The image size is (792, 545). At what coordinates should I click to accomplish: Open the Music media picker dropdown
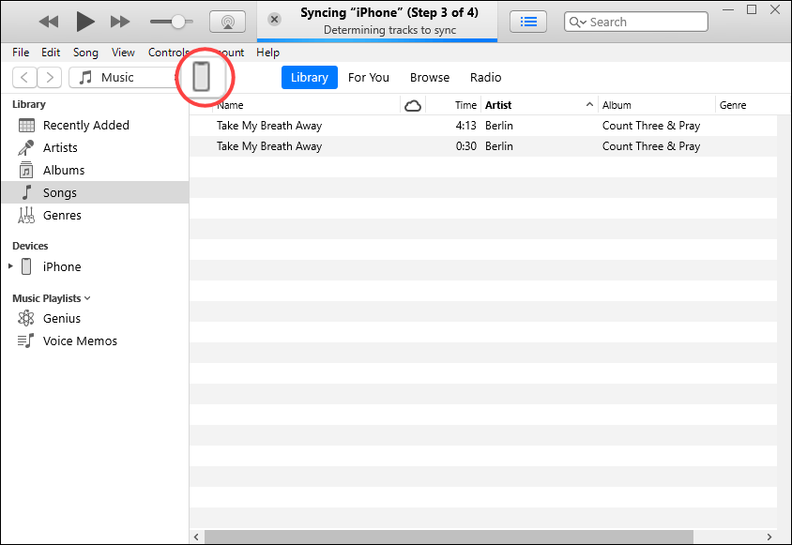tap(122, 78)
